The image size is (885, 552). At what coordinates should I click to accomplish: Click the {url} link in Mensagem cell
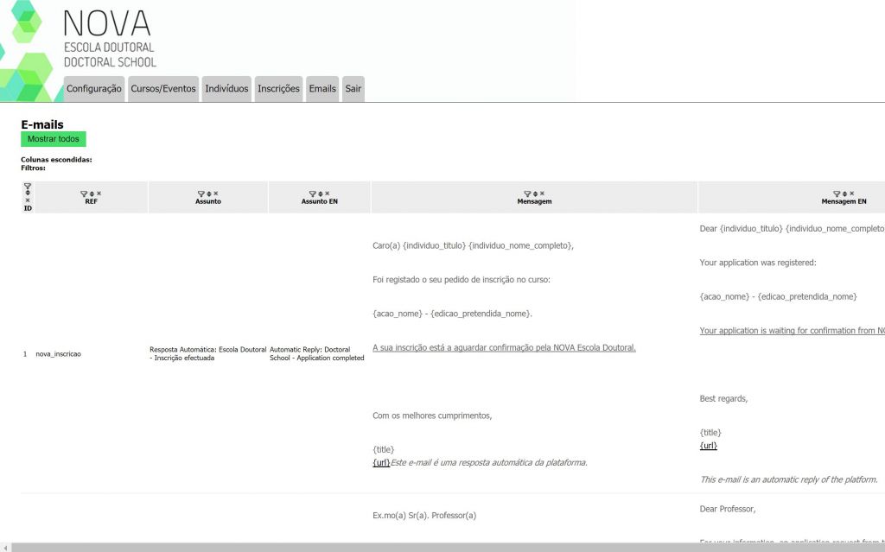(x=381, y=462)
